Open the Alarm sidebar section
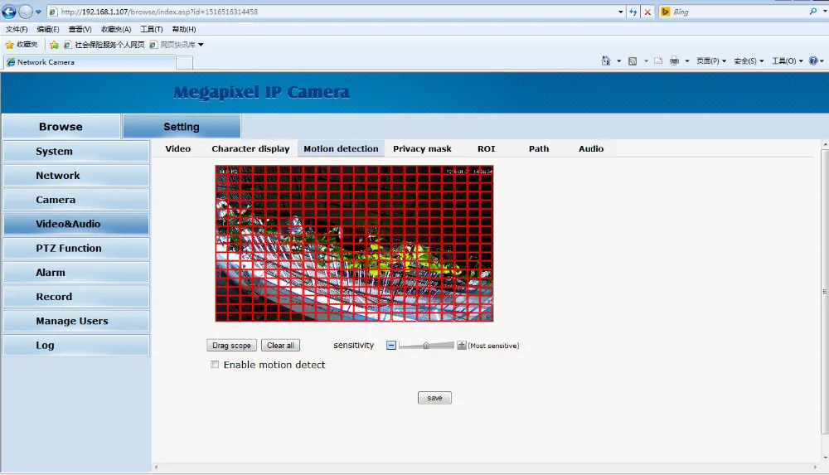Viewport: 829px width, 475px height. (x=76, y=273)
